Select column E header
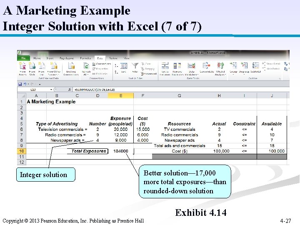Screen dimensions: 300x225 [121, 96]
